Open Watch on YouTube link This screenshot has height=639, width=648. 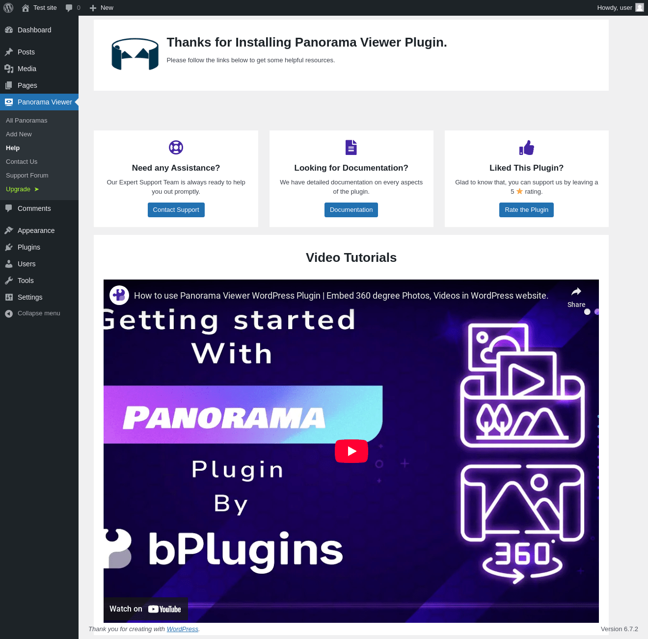click(x=145, y=609)
